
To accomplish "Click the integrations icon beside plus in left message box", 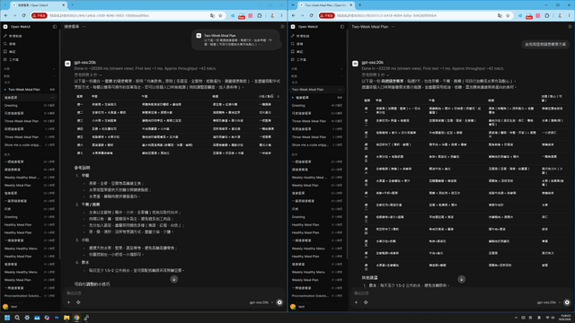I will pos(78,302).
